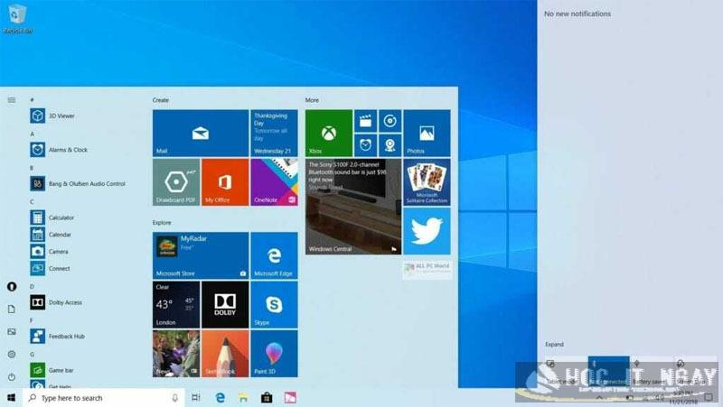
Task: Launch 3D Viewer from the app list
Action: 52,116
